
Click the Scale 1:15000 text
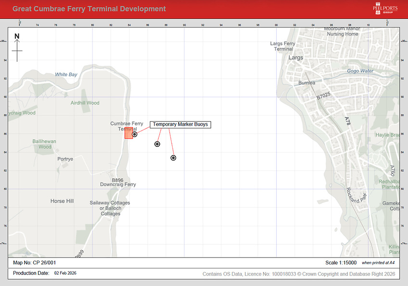pos(341,263)
